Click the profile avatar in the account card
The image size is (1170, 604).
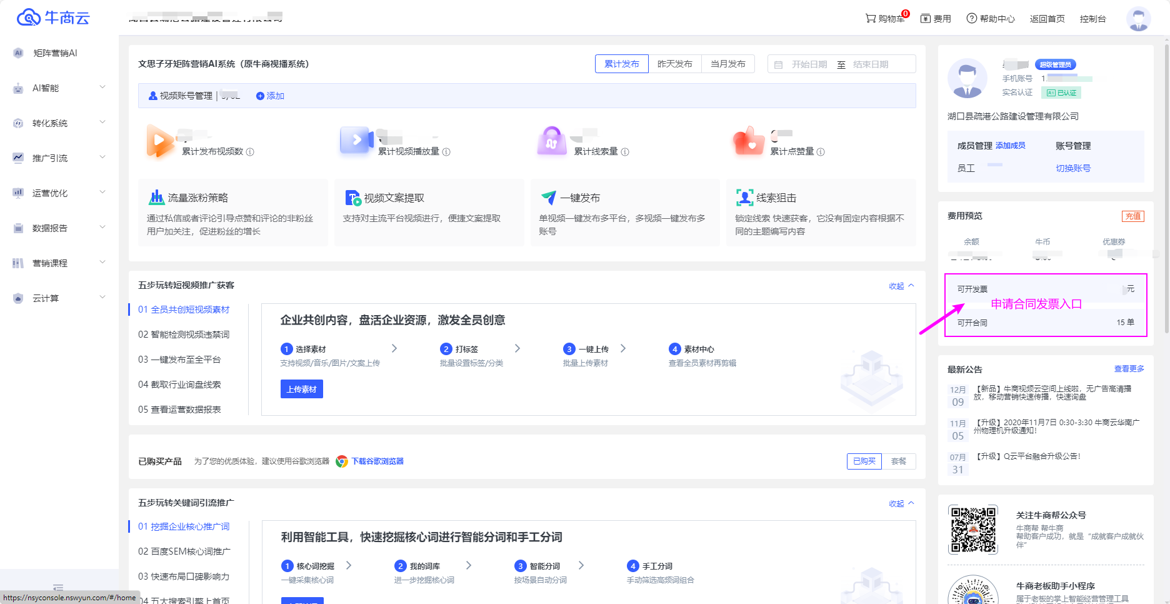tap(967, 78)
